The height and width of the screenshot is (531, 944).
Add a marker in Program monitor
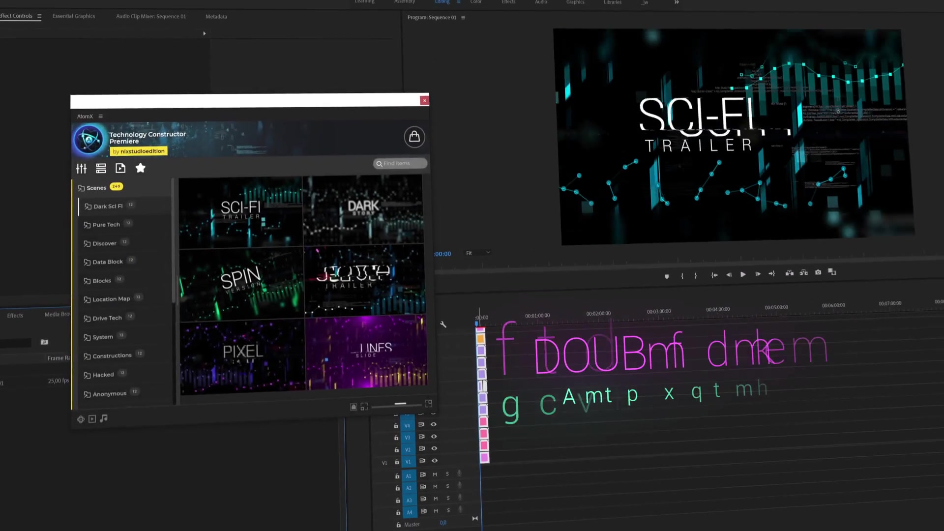point(667,276)
